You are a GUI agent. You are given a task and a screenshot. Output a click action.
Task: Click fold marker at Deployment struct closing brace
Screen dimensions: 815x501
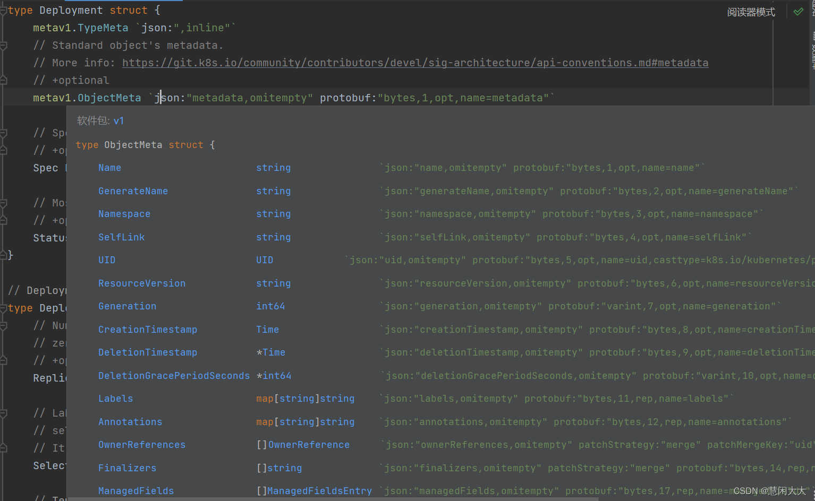tap(3, 255)
